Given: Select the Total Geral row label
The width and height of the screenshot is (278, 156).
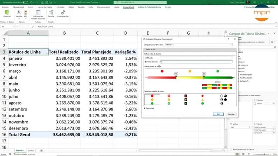Looking at the screenshot, I should tap(28, 135).
